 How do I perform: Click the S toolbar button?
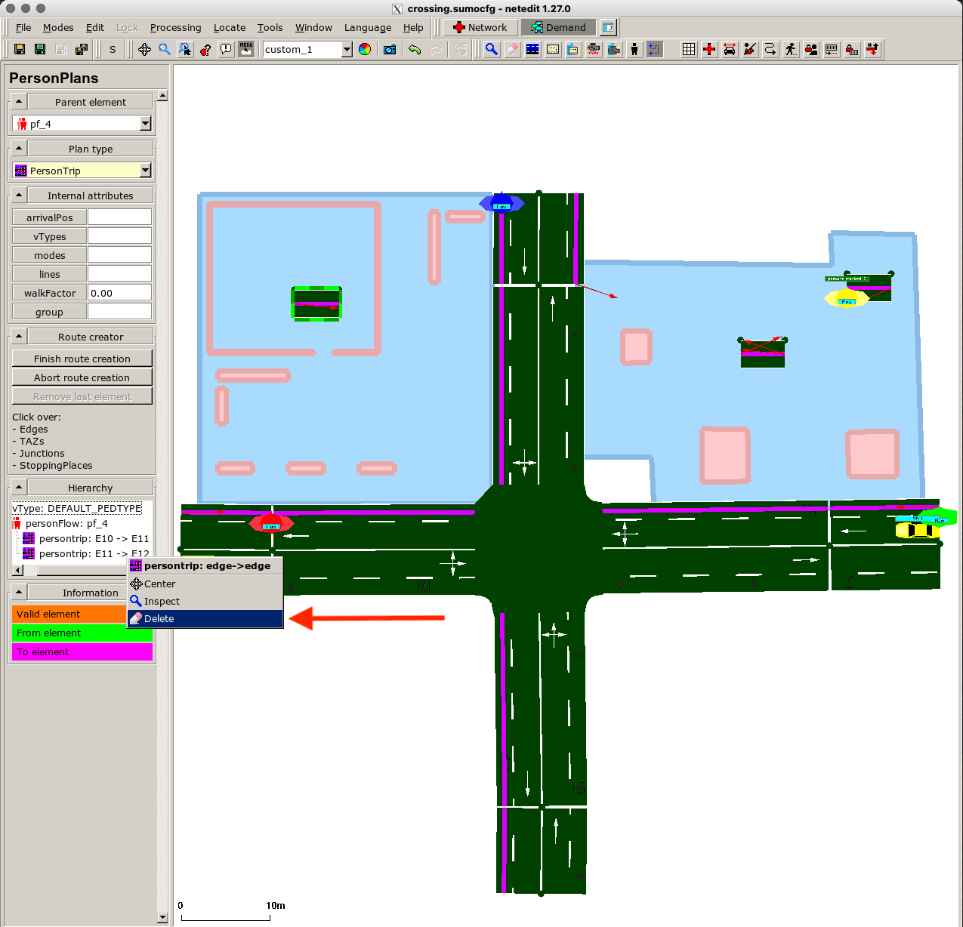tap(113, 49)
